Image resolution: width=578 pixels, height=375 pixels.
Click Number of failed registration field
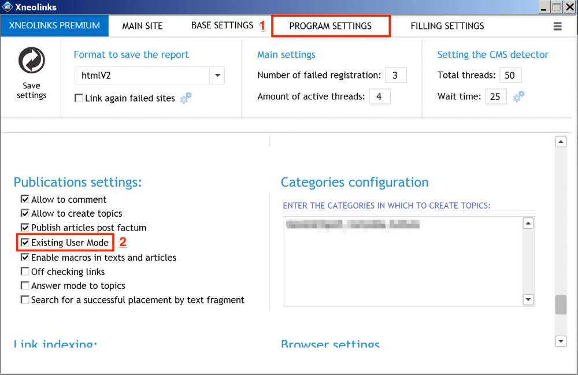396,75
